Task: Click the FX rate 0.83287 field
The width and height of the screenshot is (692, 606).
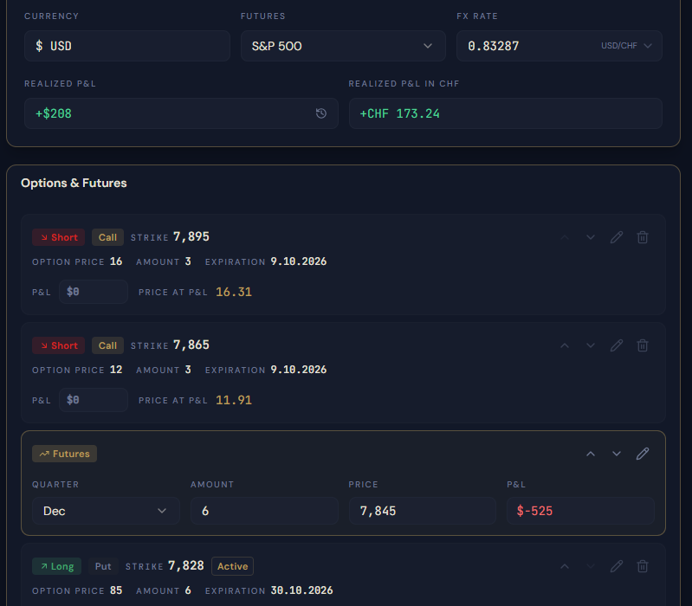Action: pos(559,46)
